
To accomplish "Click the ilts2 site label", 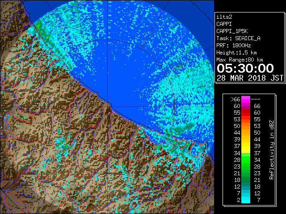I will click(x=224, y=17).
